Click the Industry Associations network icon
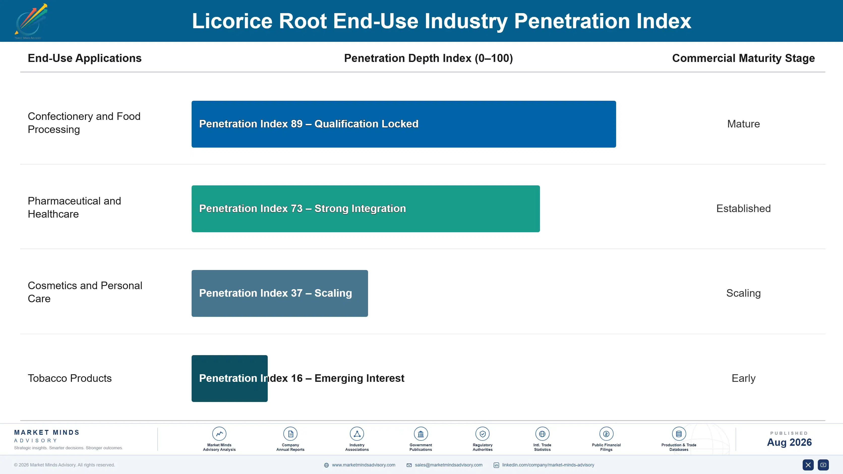This screenshot has height=474, width=843. coord(357,434)
